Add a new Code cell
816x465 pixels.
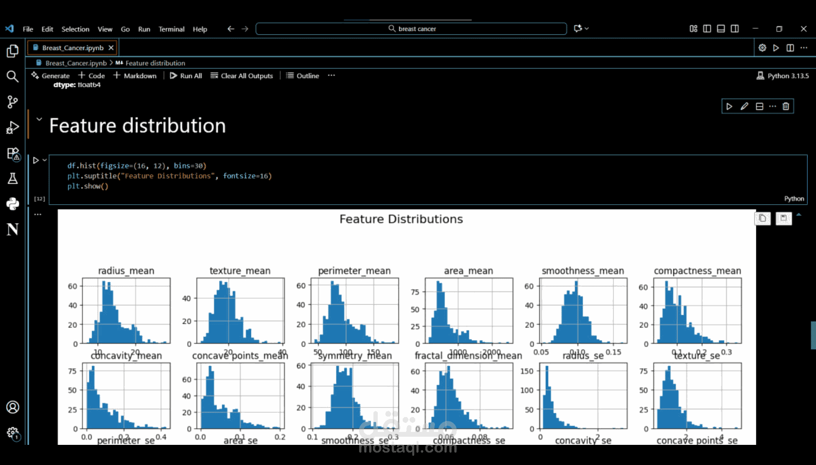click(x=92, y=76)
